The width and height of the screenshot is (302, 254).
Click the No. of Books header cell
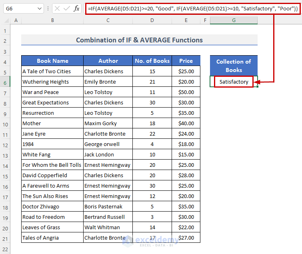pos(152,61)
